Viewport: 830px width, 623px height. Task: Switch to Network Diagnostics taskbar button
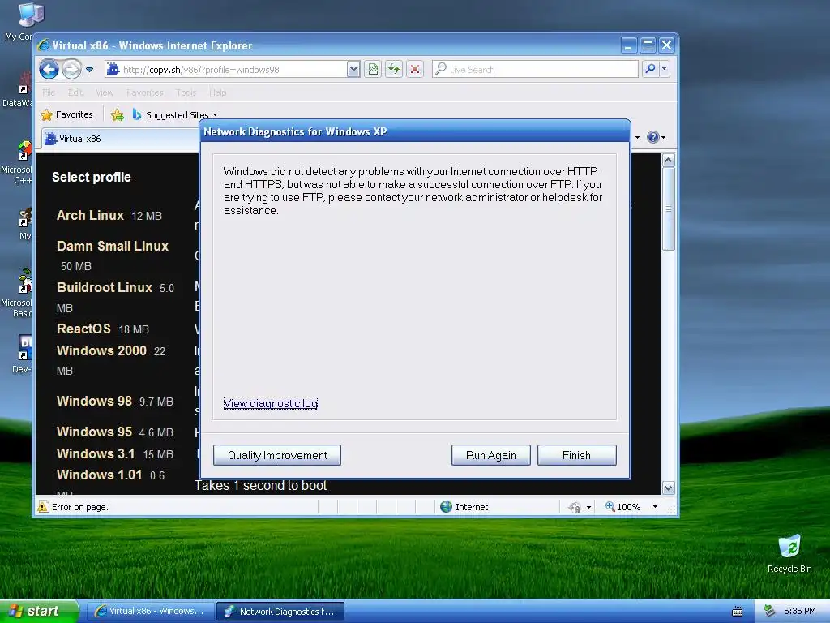point(280,612)
